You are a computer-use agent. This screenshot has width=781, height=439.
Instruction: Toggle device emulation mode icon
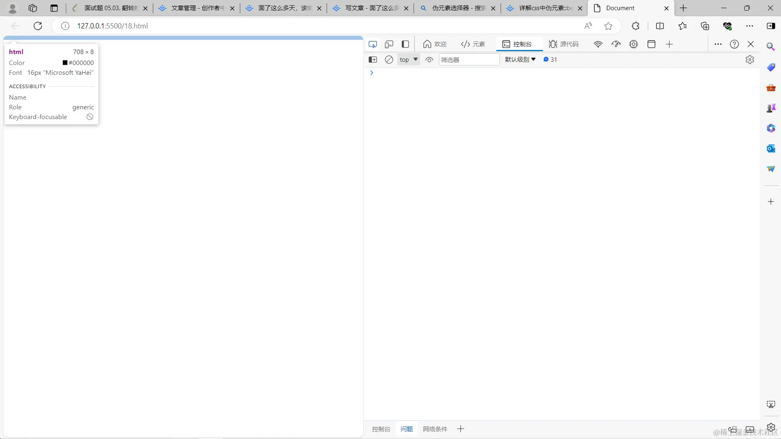(x=389, y=44)
